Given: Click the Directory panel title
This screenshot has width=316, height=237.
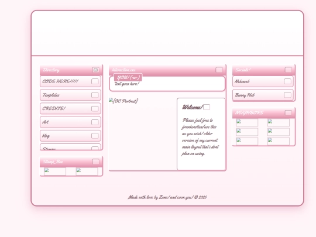Looking at the screenshot, I should pos(51,70).
